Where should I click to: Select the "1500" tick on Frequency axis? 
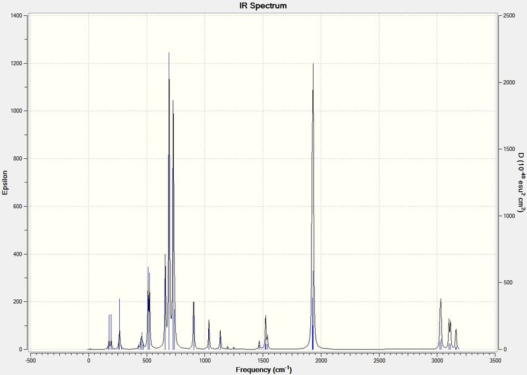pyautogui.click(x=263, y=361)
